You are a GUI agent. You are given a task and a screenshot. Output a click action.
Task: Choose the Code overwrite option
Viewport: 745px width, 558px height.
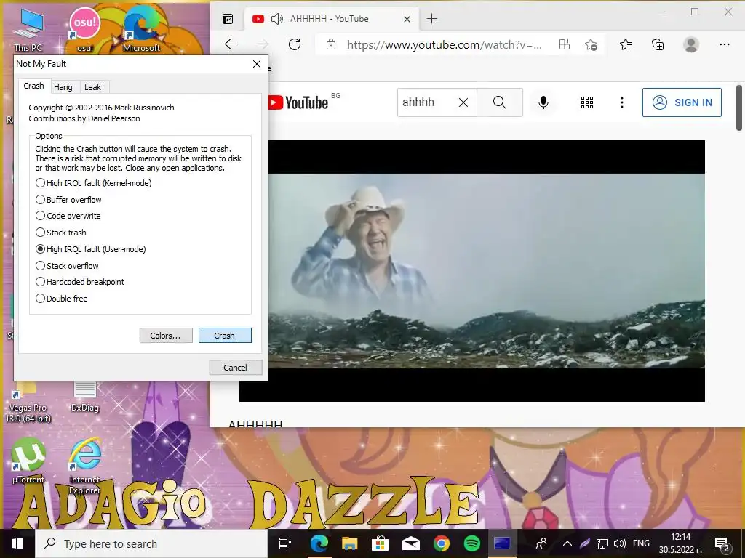point(68,216)
